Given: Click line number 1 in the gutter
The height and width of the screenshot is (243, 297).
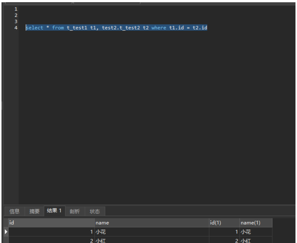Looking at the screenshot, I should [x=16, y=9].
